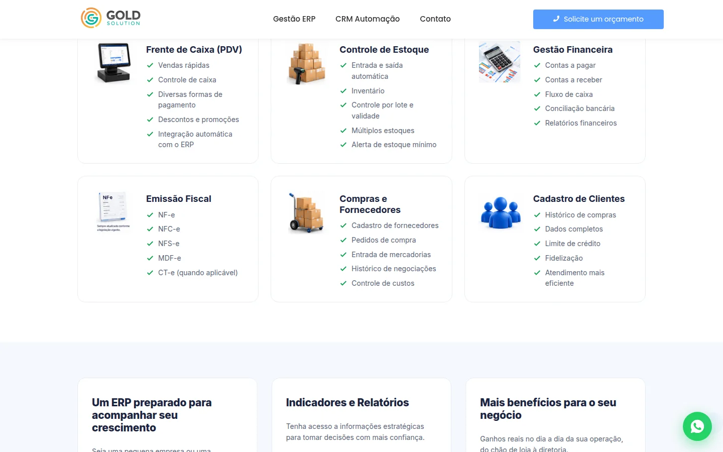The height and width of the screenshot is (452, 723).
Task: Click the boxes and scanner image for Controle de Estoque
Action: (307, 63)
